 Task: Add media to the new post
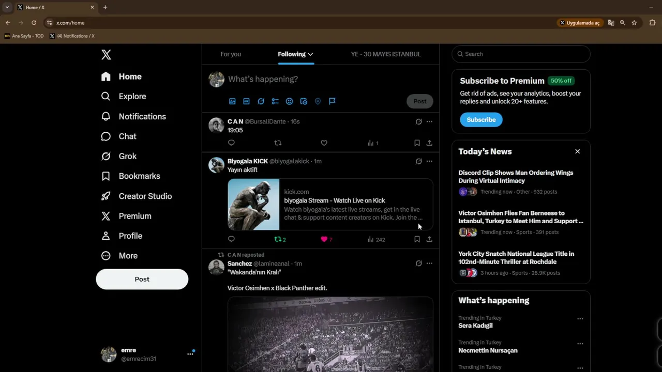[232, 101]
